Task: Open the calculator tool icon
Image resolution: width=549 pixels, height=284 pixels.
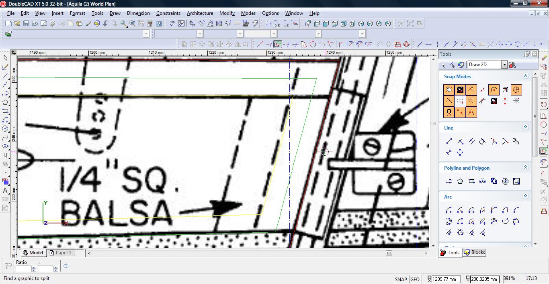Action: pos(150,24)
